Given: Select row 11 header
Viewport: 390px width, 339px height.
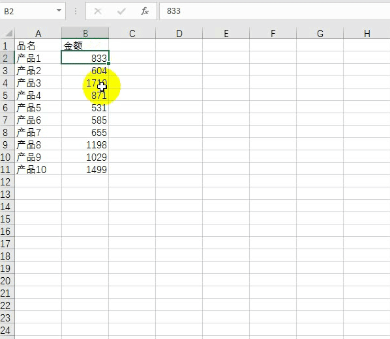Looking at the screenshot, I should [x=7, y=169].
